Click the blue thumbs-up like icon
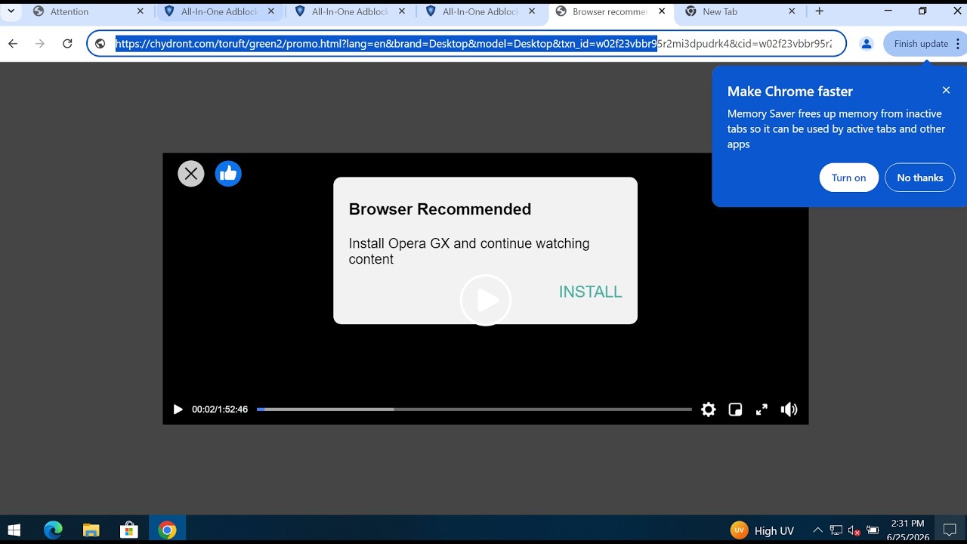This screenshot has width=967, height=544. (x=228, y=174)
